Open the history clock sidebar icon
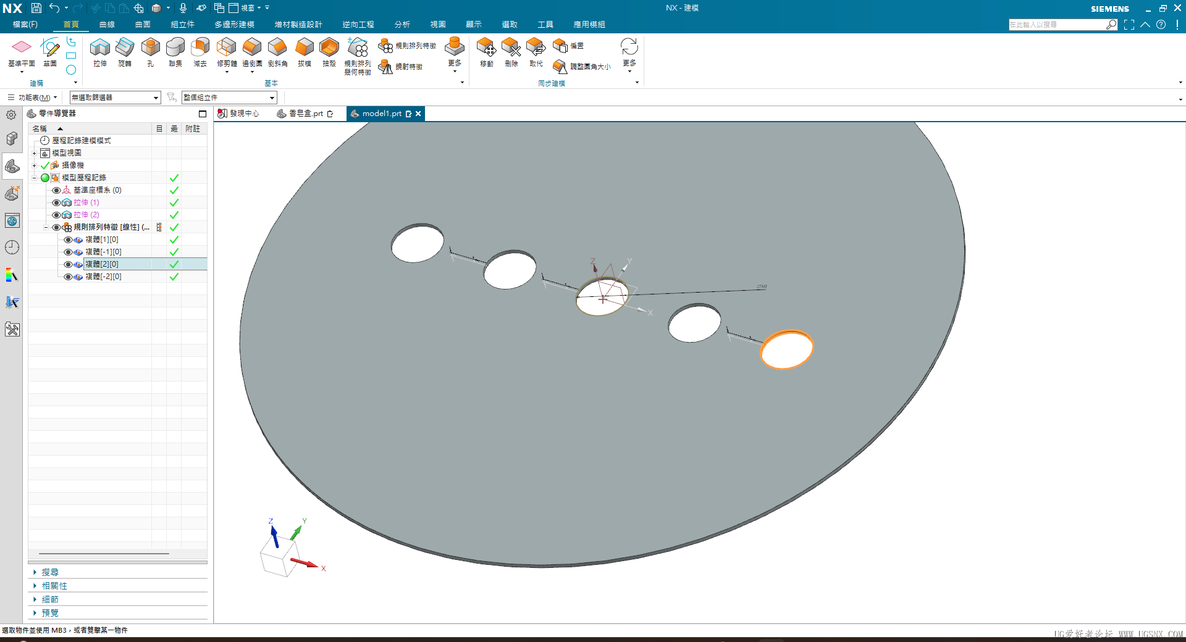Image resolution: width=1186 pixels, height=642 pixels. [12, 248]
